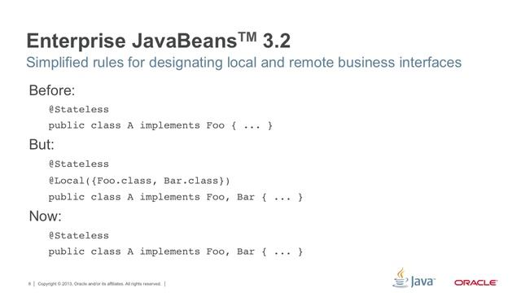This screenshot has height=293, width=521.
Task: Click the Oracle copyright 2013 footer text
Action: (99, 284)
